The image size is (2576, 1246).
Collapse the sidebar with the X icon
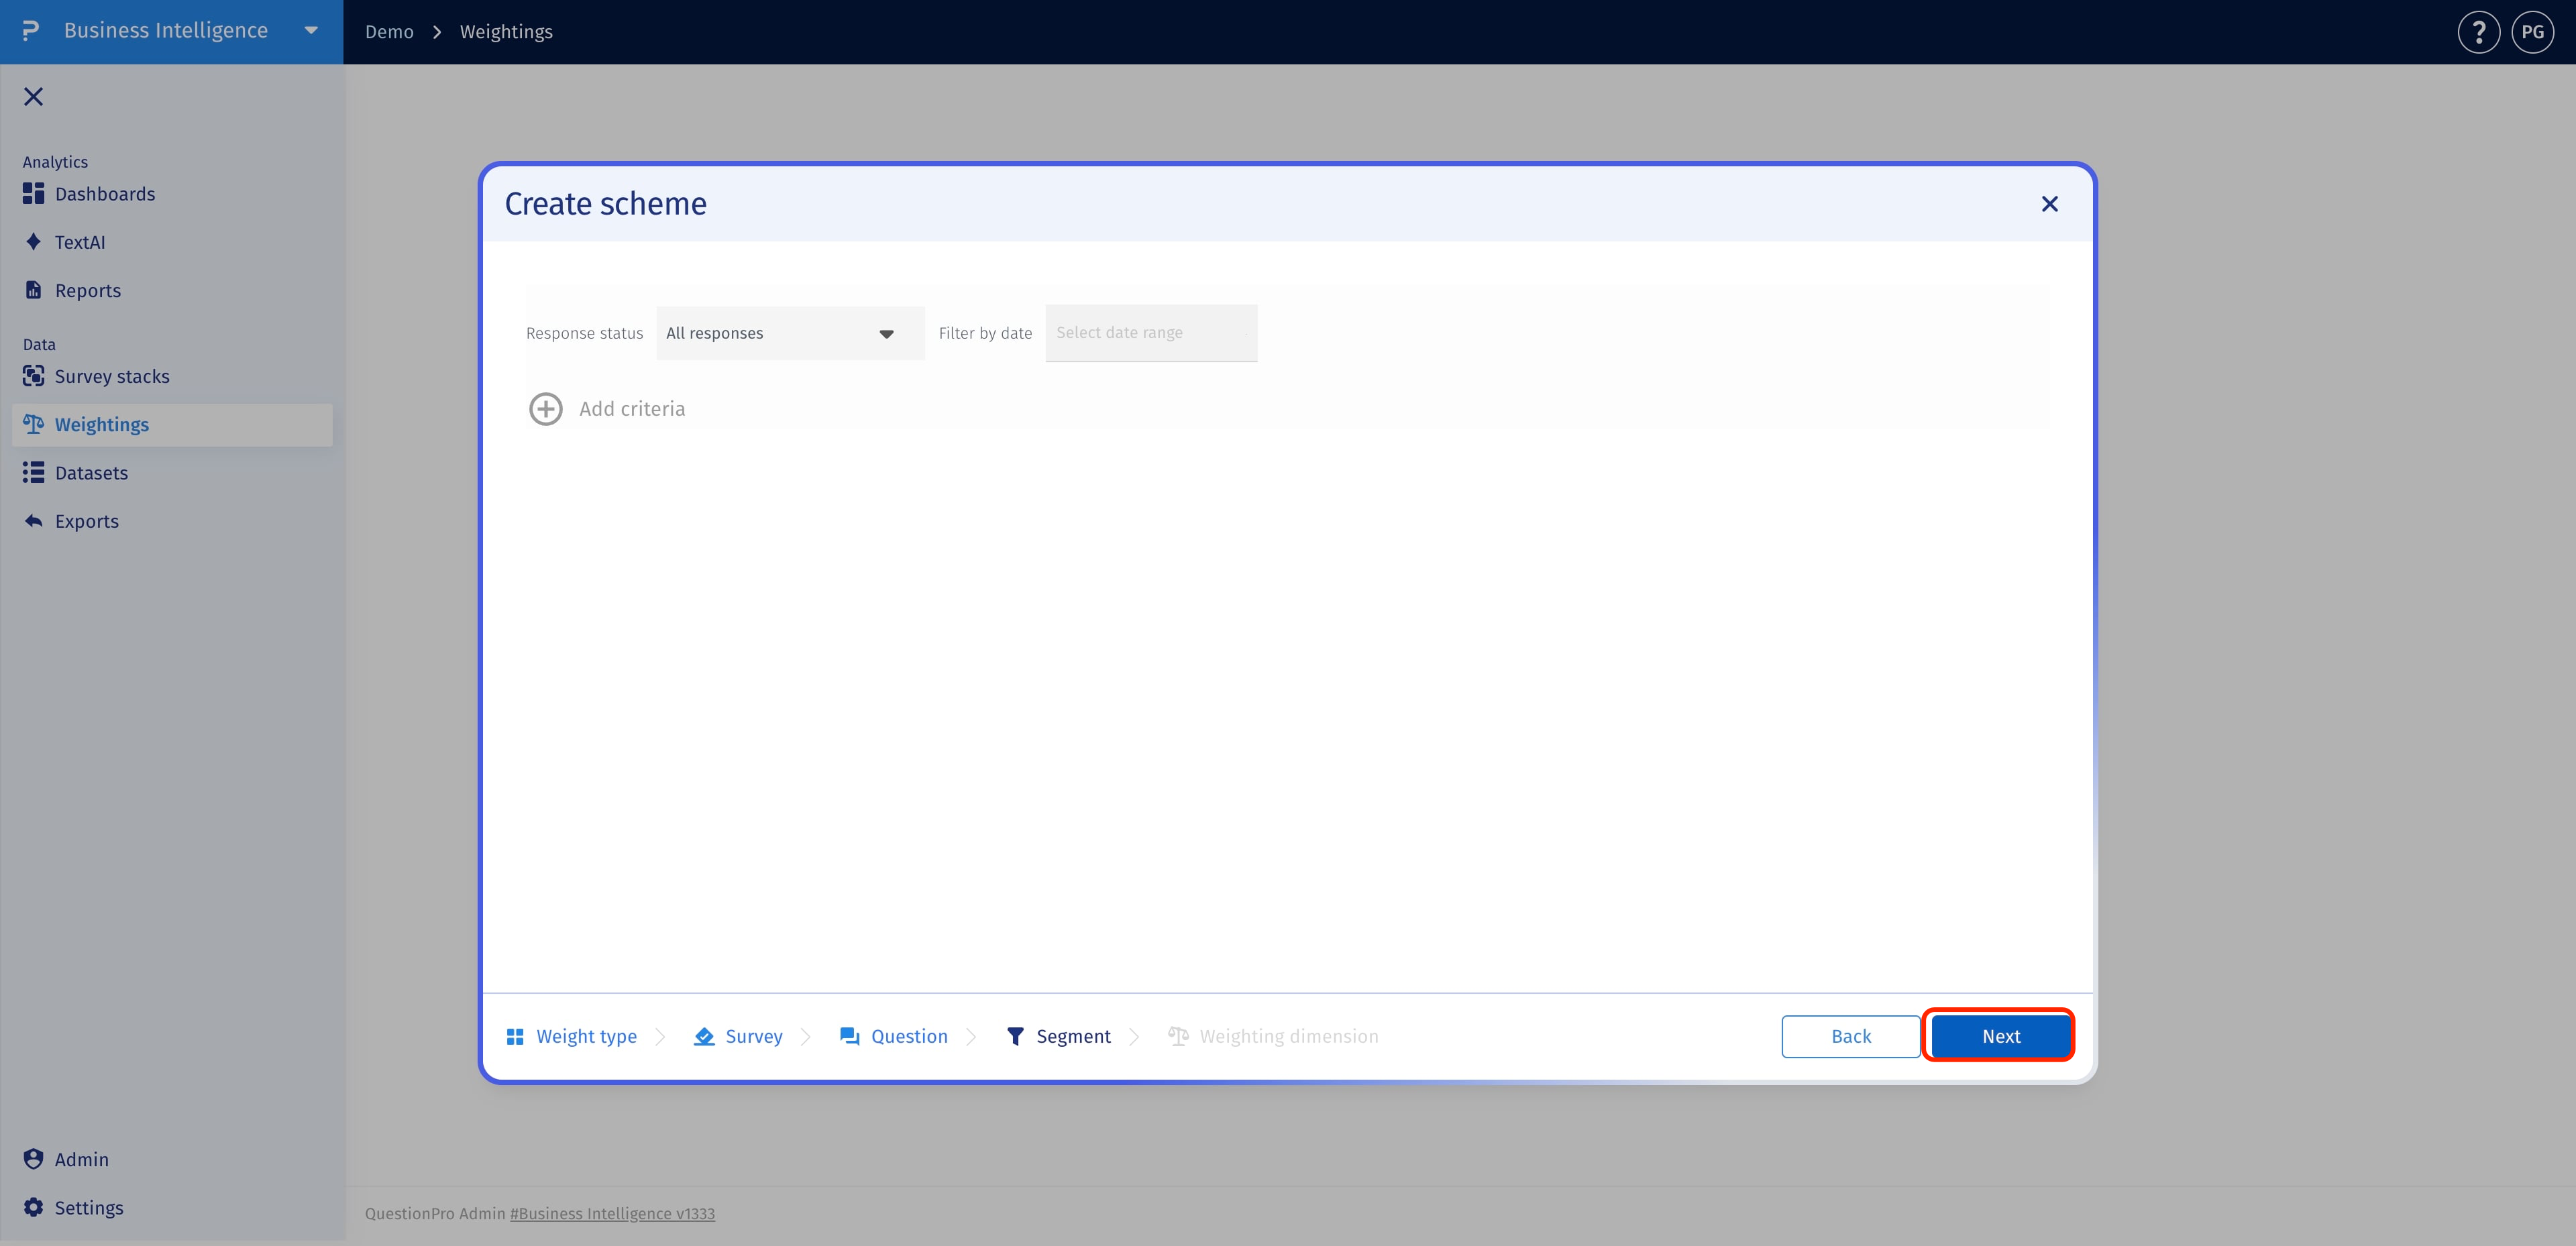coord(34,96)
